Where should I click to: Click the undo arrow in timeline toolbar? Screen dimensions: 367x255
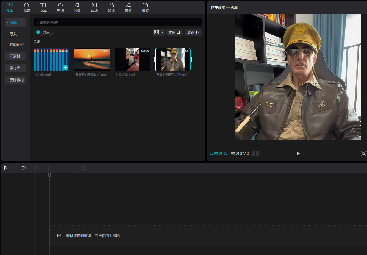coord(24,168)
